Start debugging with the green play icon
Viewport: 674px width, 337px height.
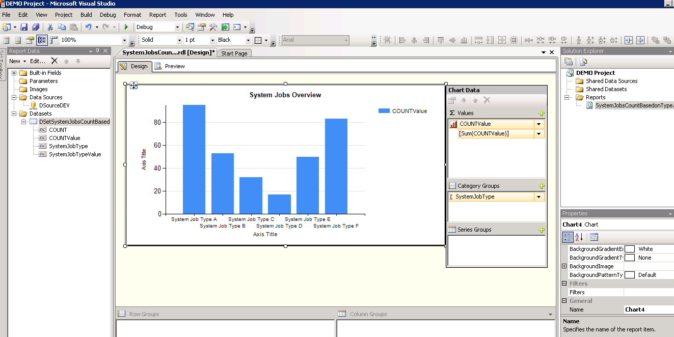(x=126, y=27)
